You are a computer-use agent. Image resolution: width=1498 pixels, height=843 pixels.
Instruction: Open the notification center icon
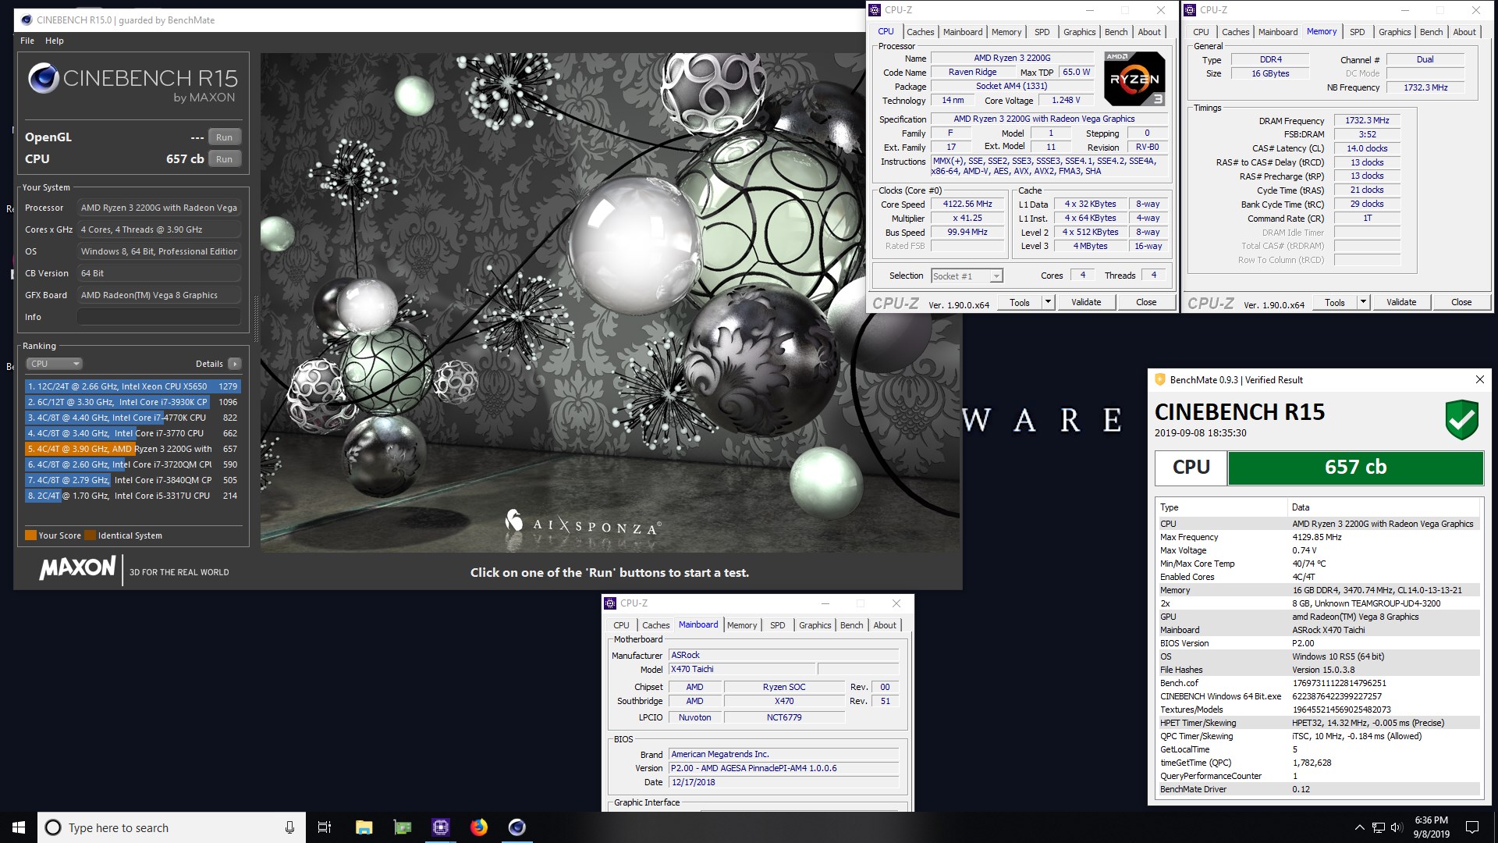pyautogui.click(x=1472, y=827)
